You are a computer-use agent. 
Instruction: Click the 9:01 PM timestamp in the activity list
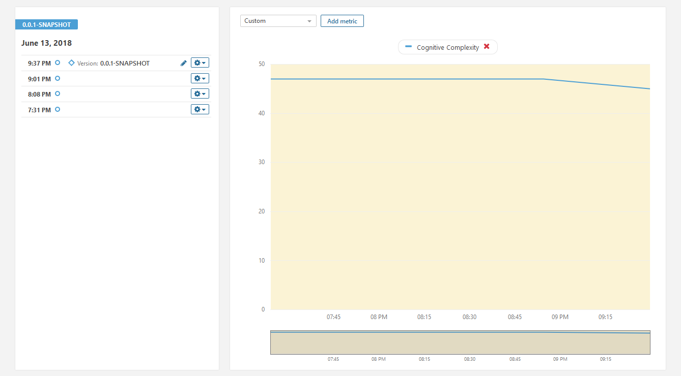[x=39, y=79]
